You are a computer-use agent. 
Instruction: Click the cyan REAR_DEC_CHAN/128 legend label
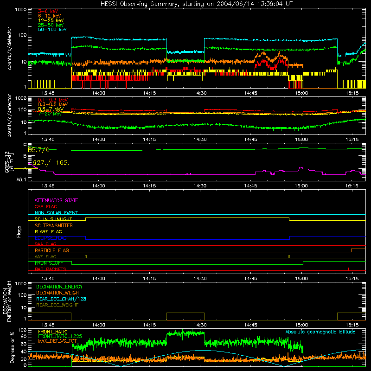coord(61,299)
